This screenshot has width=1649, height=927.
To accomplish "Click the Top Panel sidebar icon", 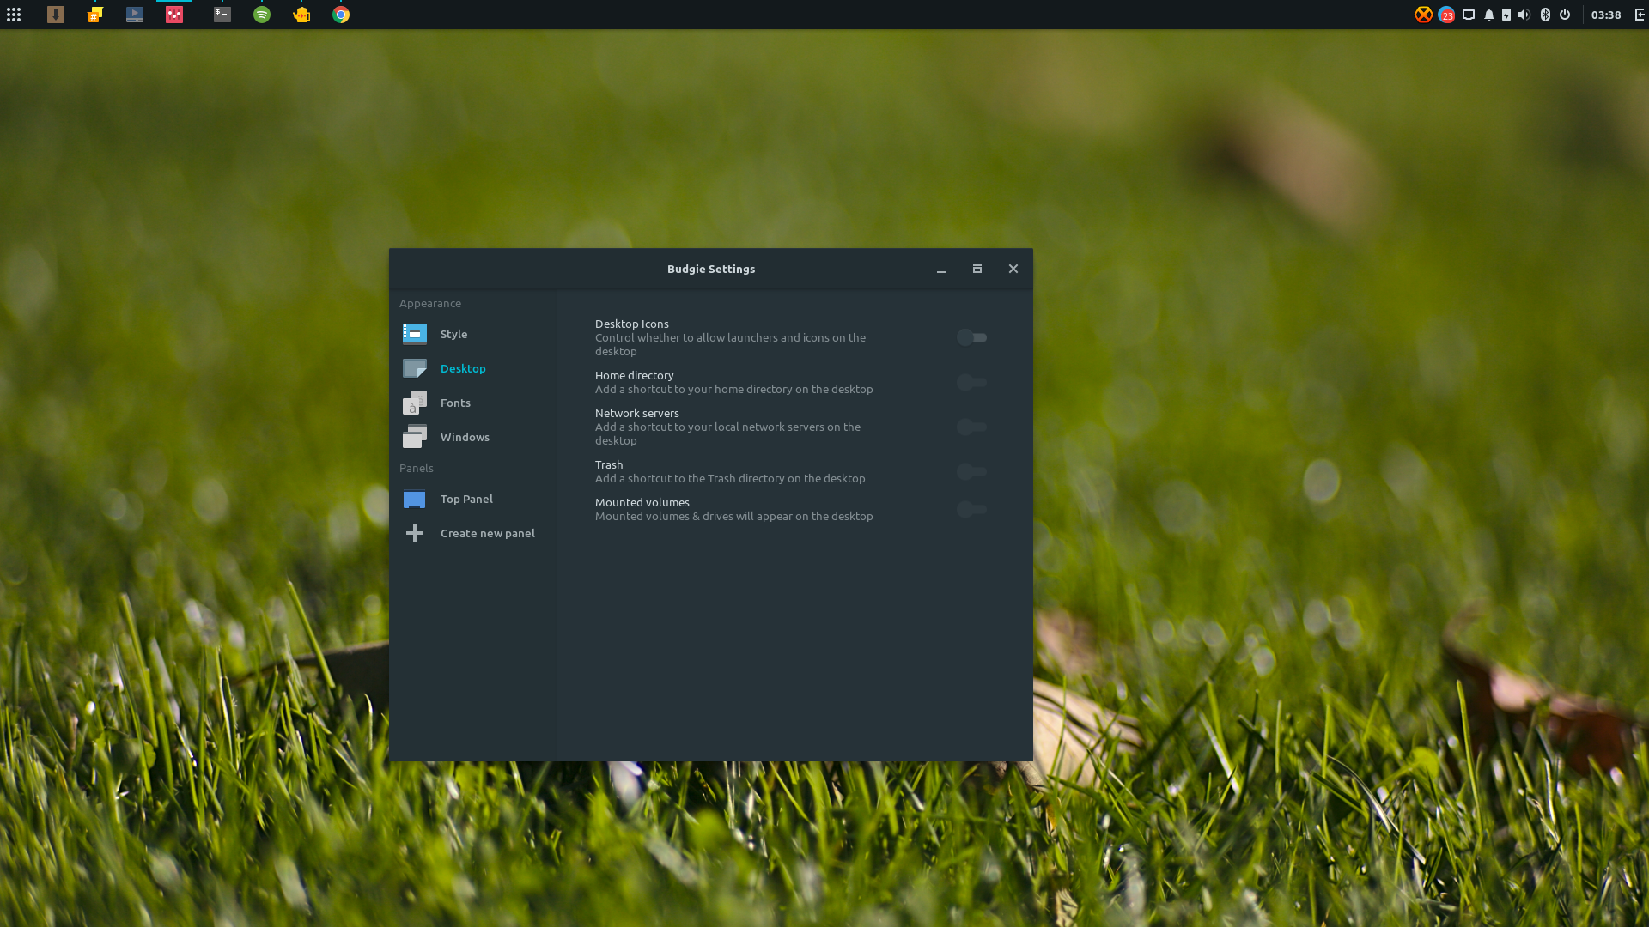I will click(415, 499).
